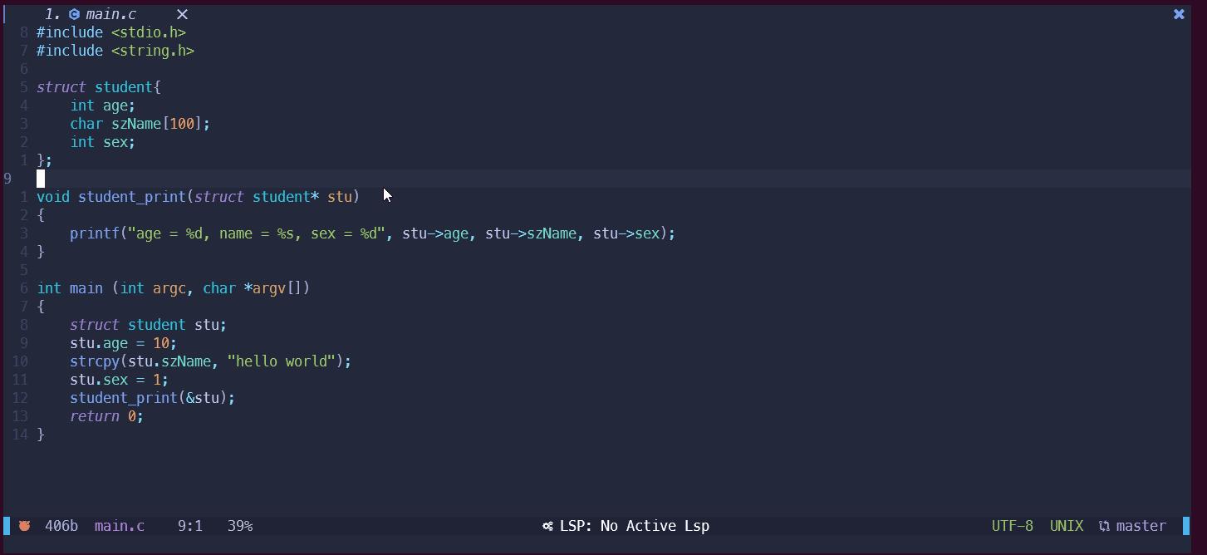Click the 406b file size indicator
Image resolution: width=1207 pixels, height=555 pixels.
pos(61,526)
